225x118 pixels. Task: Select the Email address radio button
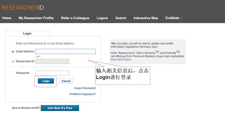pyautogui.click(x=13, y=52)
